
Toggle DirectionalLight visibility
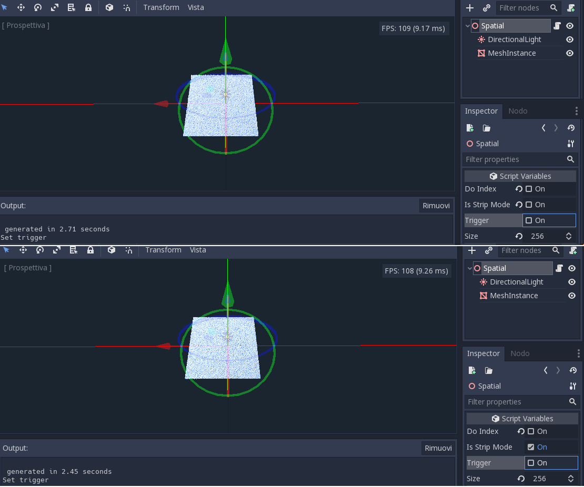tap(569, 39)
